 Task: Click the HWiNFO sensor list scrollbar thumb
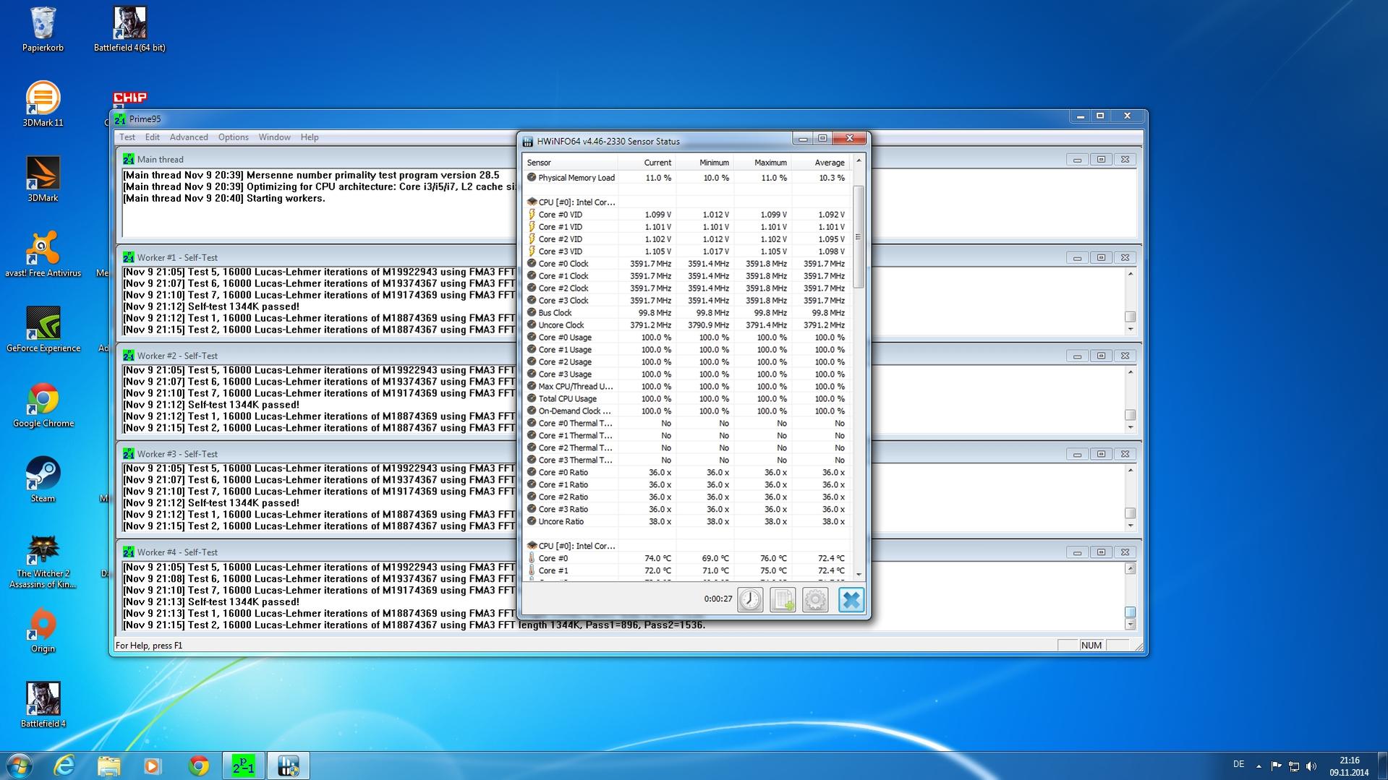point(859,237)
